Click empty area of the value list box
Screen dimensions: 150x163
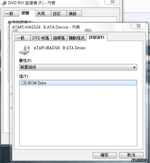click(x=78, y=116)
